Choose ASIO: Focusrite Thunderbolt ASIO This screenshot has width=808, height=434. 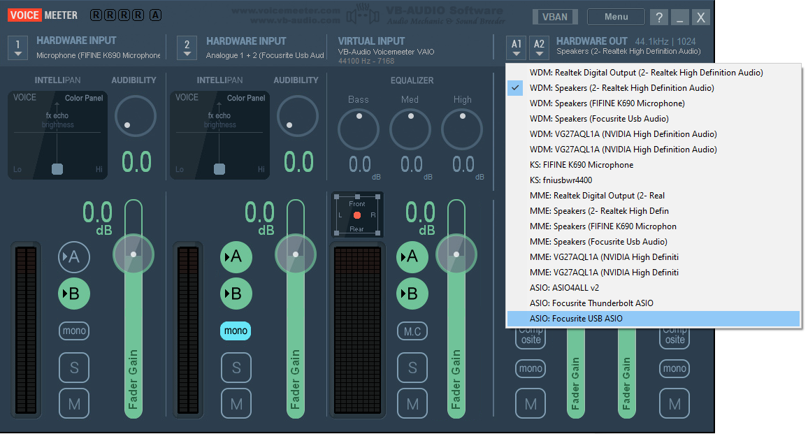[x=654, y=303]
